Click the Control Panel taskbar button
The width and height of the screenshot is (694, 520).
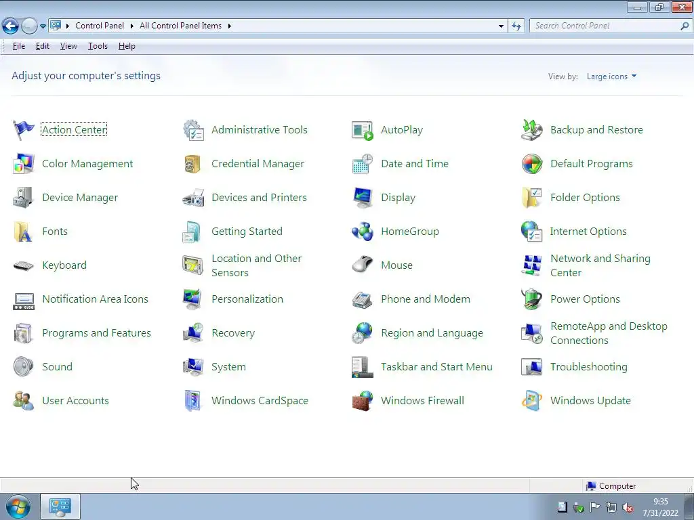point(60,506)
